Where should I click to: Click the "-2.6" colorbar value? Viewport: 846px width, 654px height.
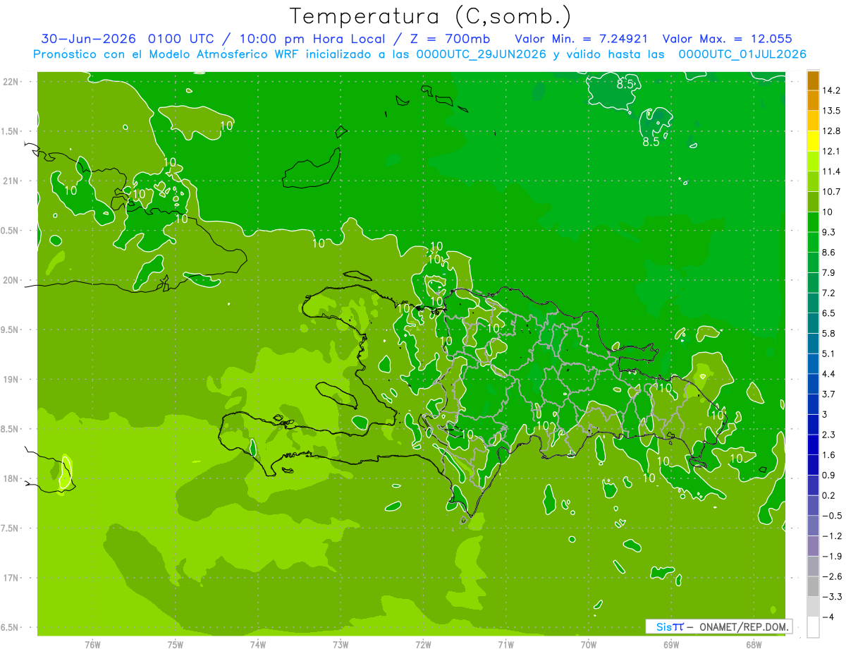pyautogui.click(x=831, y=576)
